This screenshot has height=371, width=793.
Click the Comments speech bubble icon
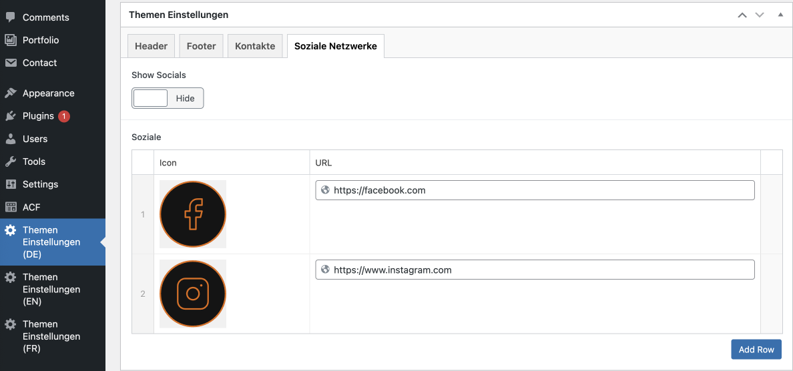(11, 17)
